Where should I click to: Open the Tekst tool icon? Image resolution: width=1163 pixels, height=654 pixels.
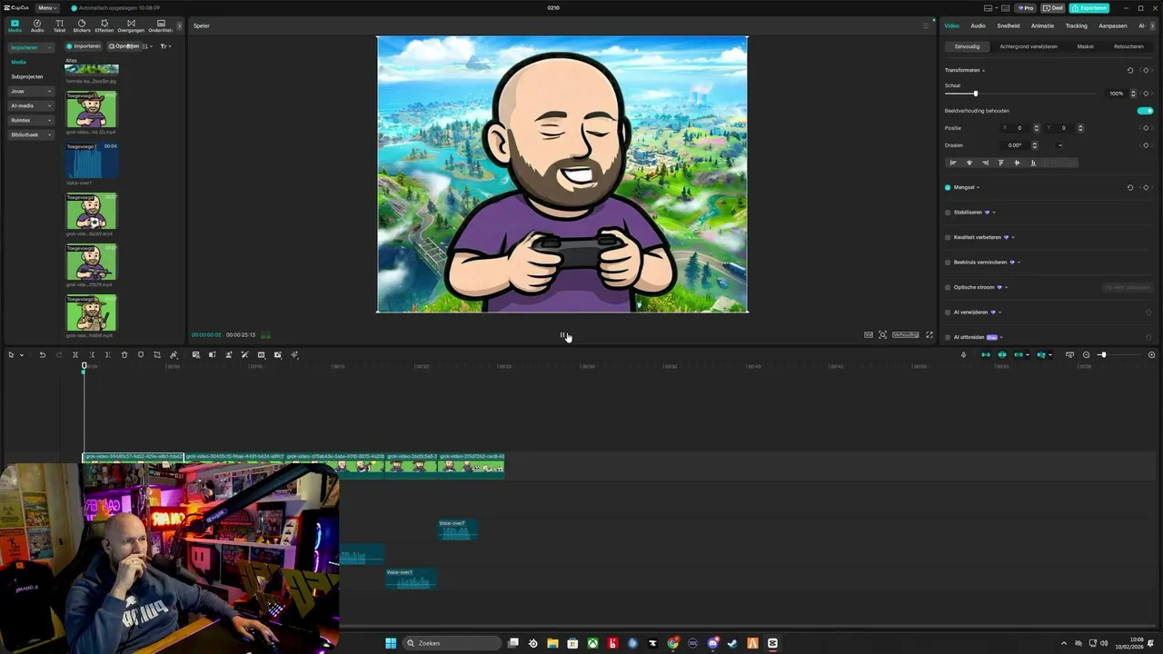coord(59,25)
